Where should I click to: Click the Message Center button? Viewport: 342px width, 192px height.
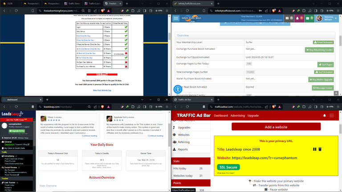[322, 88]
